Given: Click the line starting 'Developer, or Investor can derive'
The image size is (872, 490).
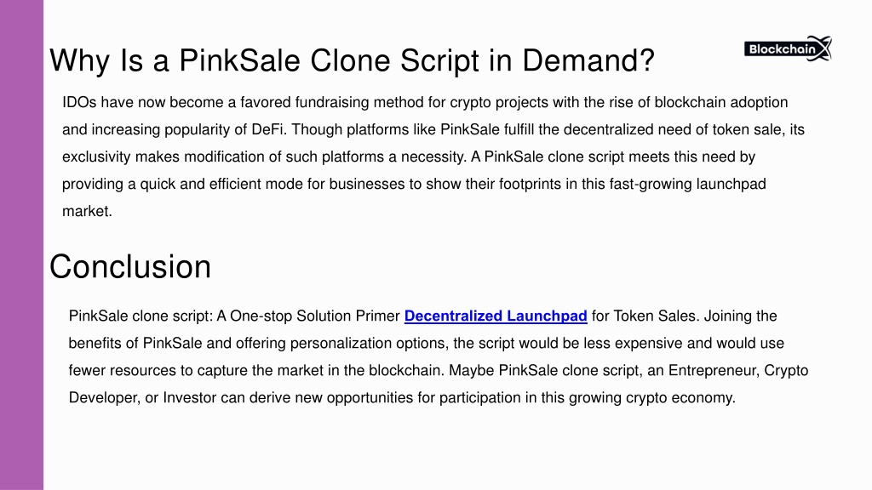Looking at the screenshot, I should 402,398.
